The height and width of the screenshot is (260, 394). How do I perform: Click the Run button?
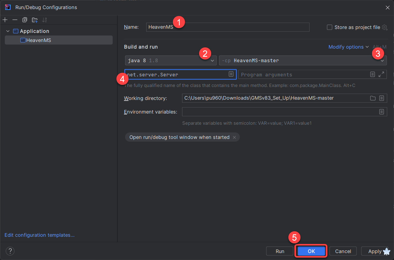280,251
